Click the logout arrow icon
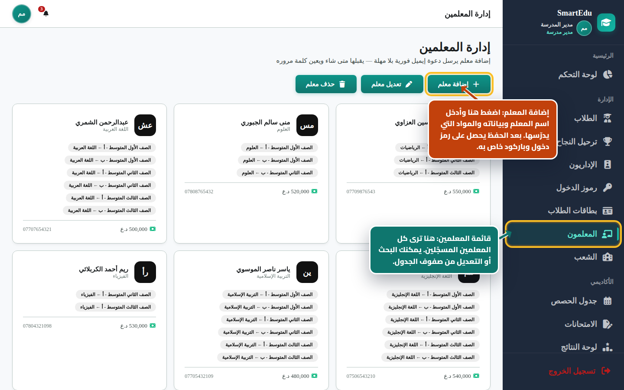 coord(606,371)
